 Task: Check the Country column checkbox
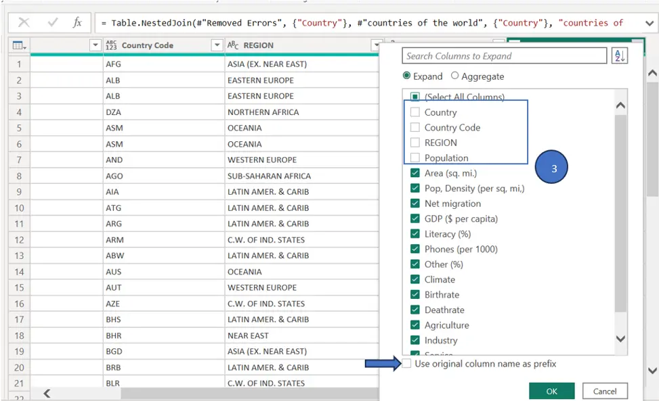pyautogui.click(x=414, y=112)
